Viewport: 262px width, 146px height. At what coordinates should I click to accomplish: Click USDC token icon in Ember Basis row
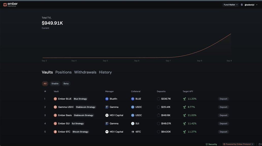(x=133, y=115)
